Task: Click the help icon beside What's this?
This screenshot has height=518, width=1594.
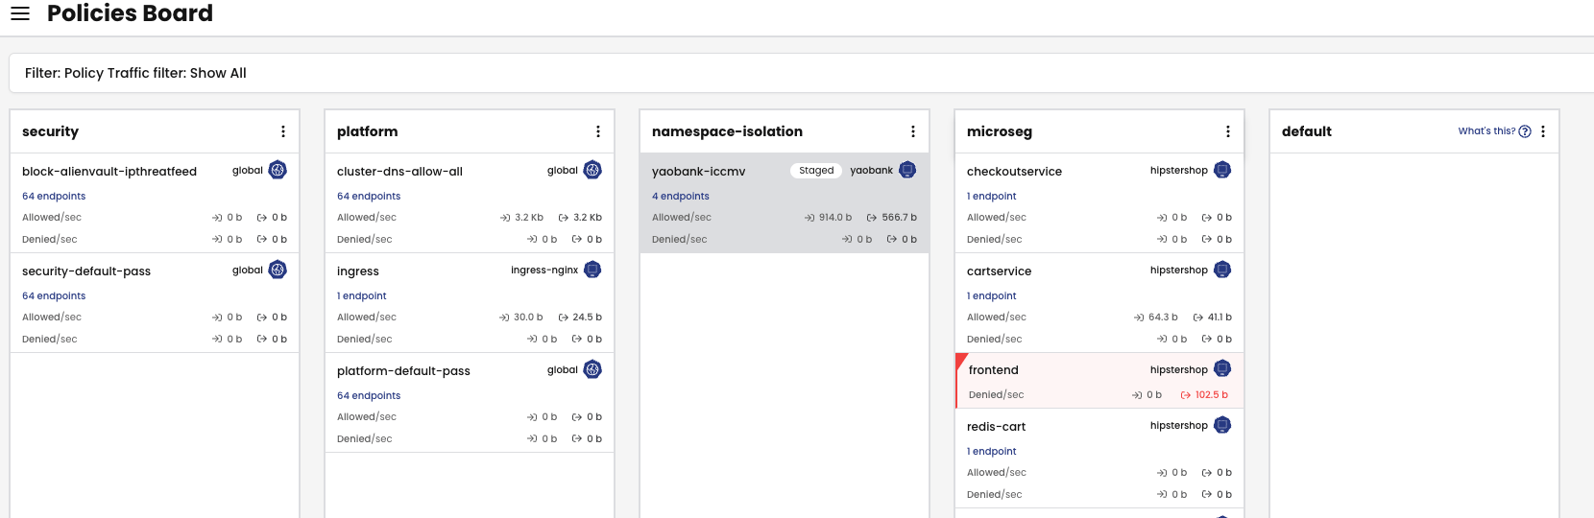Action: (1525, 131)
